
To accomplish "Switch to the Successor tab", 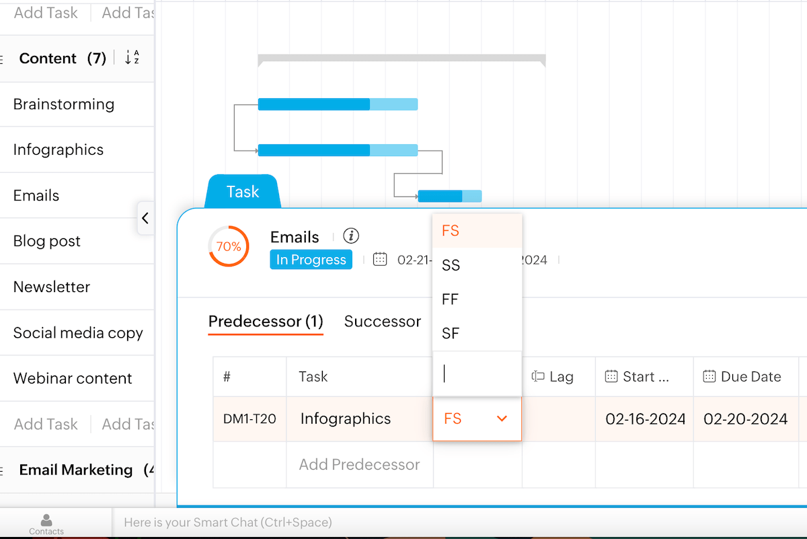I will pos(382,322).
